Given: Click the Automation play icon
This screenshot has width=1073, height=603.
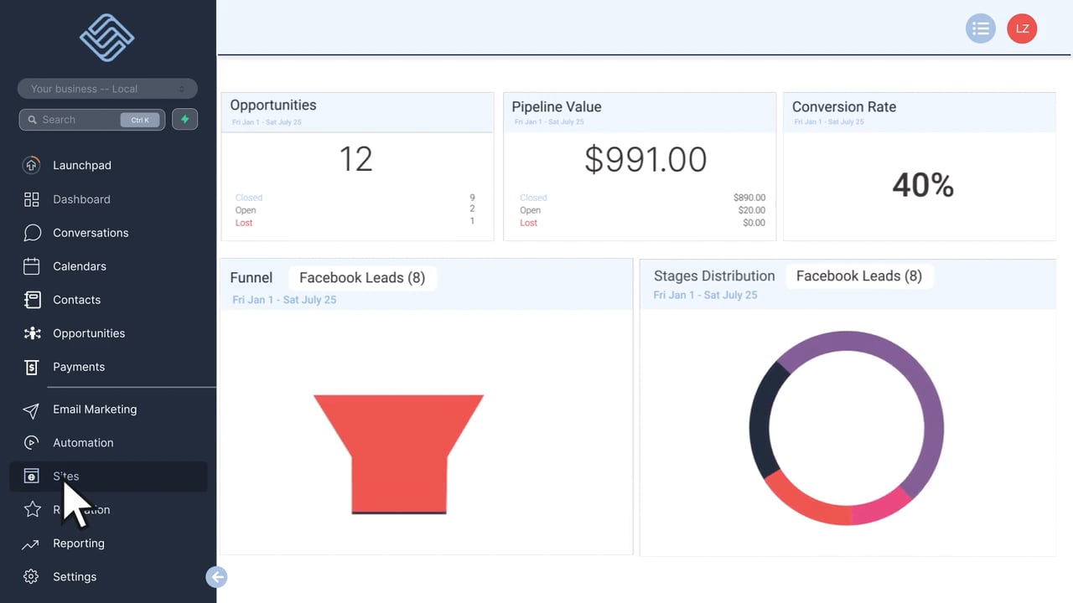Looking at the screenshot, I should click(x=31, y=443).
